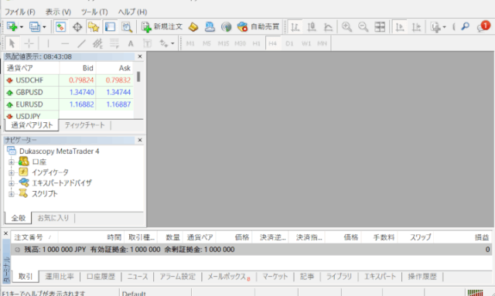Select the M15 timeframe button
The image size is (495, 296).
pos(224,43)
